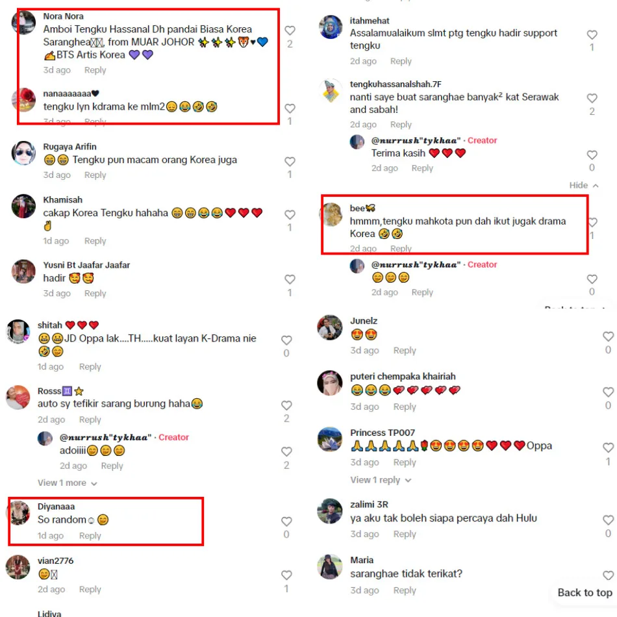Expand View 1 more replies under Rosss
Image resolution: width=617 pixels, height=617 pixels.
[x=68, y=483]
